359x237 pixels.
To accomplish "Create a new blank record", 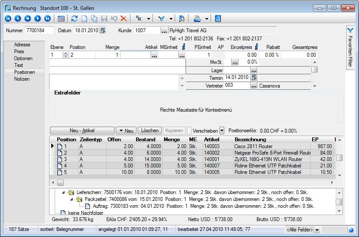I will pyautogui.click(x=84, y=18).
